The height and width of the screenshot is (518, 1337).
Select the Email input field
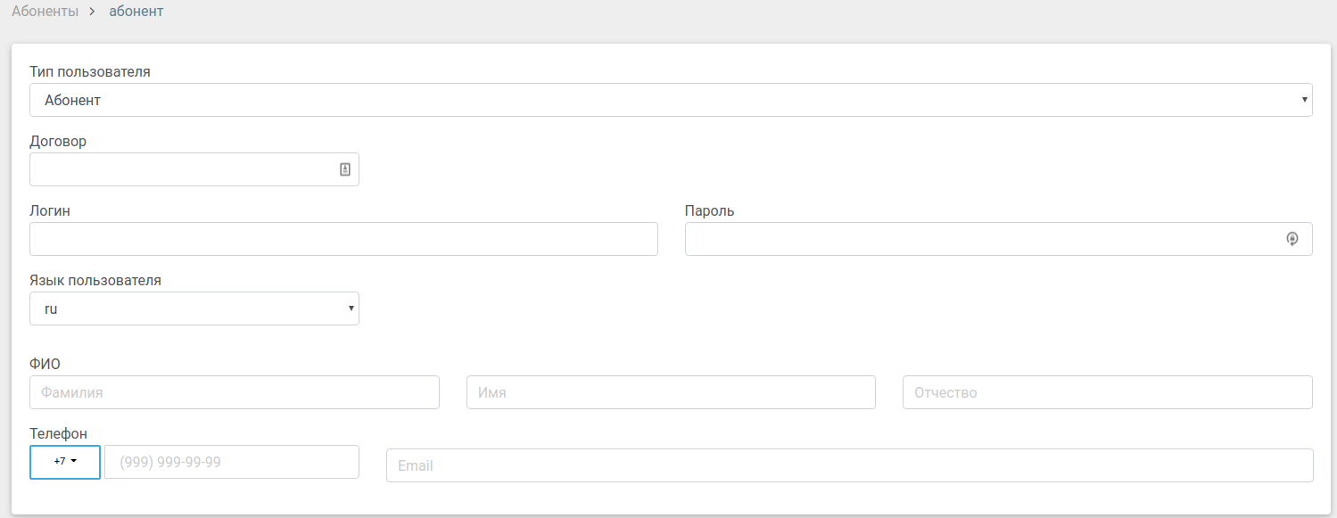tap(849, 465)
